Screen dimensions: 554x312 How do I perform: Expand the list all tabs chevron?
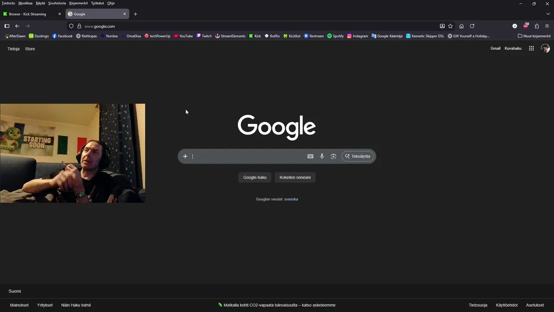coord(548,14)
